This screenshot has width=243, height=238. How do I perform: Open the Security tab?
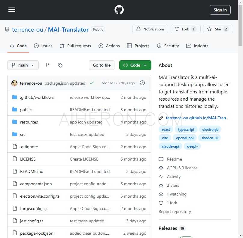(168, 46)
